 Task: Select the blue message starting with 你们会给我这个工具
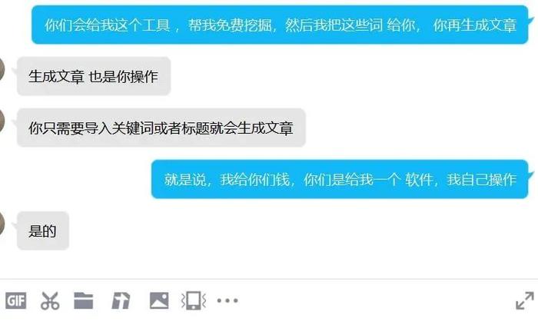tap(280, 25)
